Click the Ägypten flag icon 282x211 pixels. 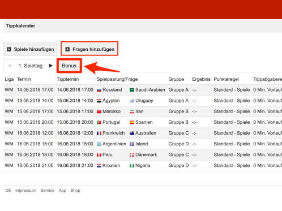point(99,101)
